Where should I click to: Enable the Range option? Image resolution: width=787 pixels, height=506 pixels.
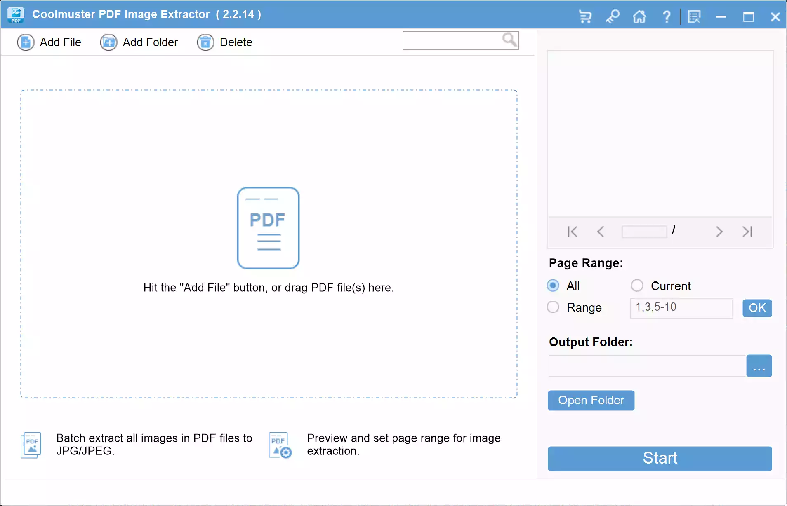point(553,307)
